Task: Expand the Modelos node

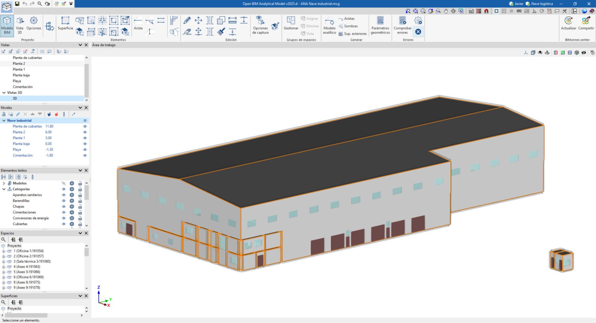Action: (4, 183)
